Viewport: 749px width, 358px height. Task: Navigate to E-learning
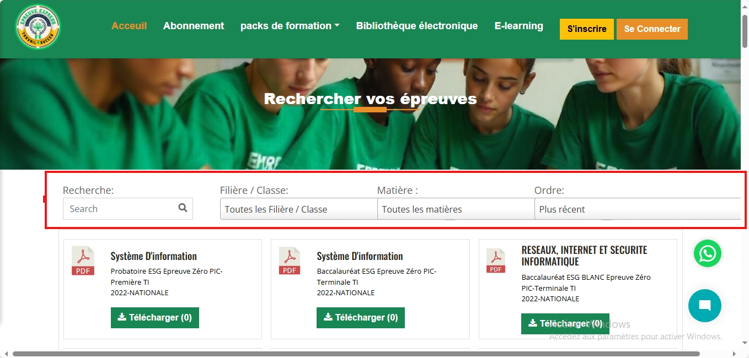pyautogui.click(x=519, y=26)
